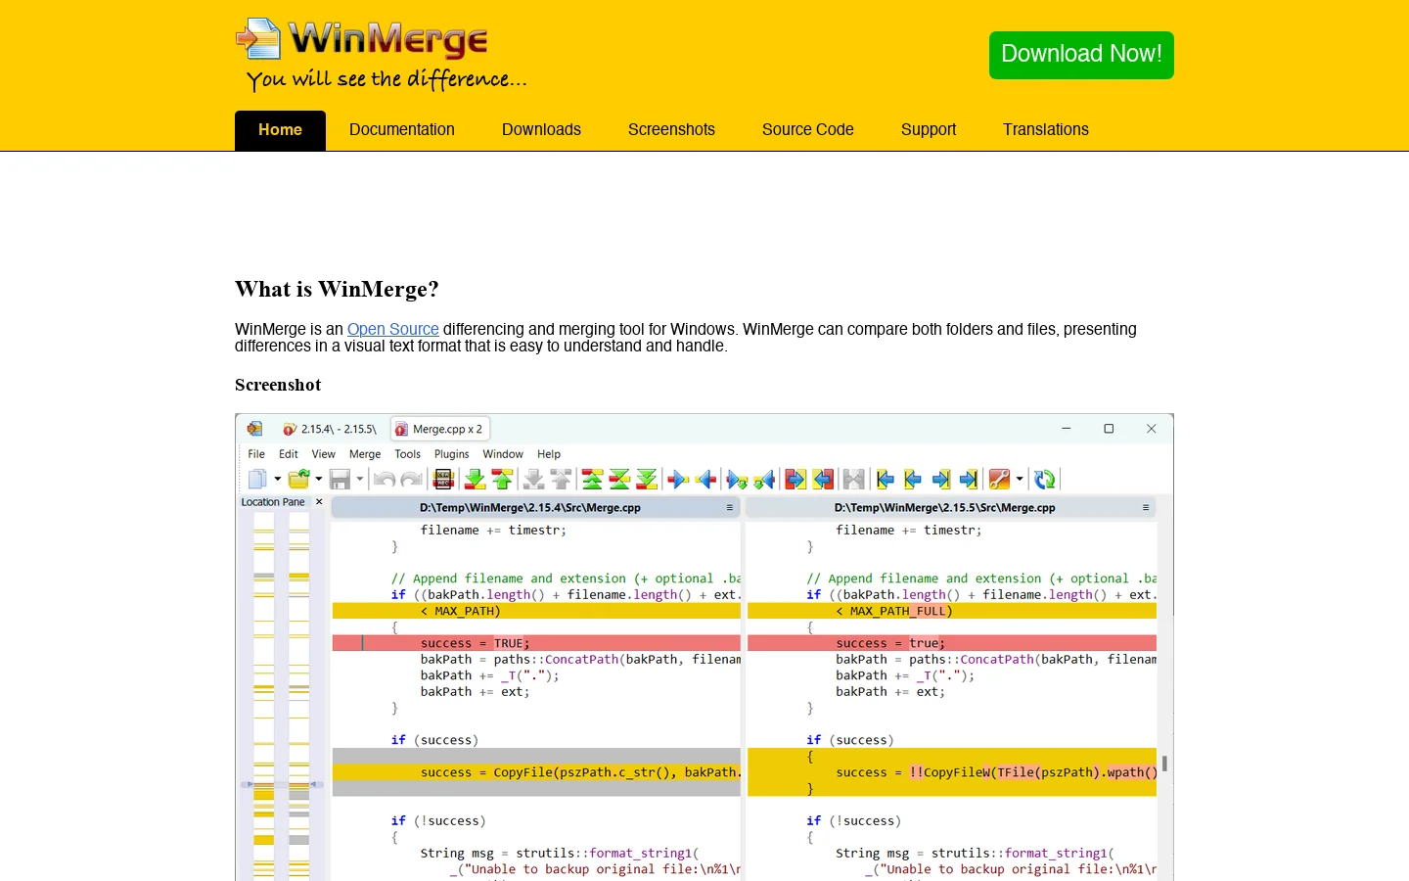Click the Current Difference toolbar icon
The width and height of the screenshot is (1409, 881).
pos(619,479)
